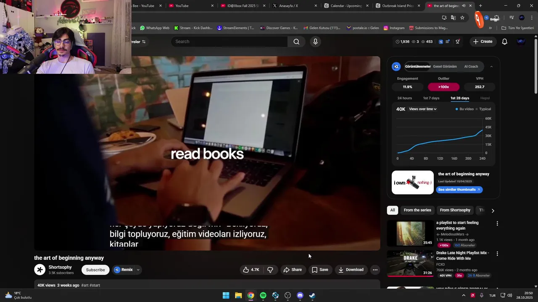Switch to the Genel Görünüm tab

(445, 66)
